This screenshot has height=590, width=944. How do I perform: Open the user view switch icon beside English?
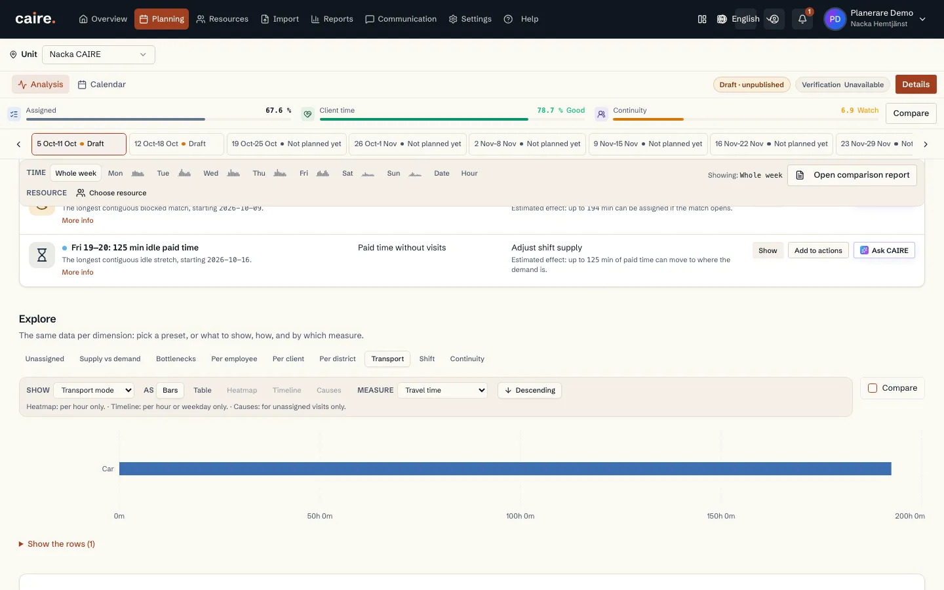click(x=774, y=19)
